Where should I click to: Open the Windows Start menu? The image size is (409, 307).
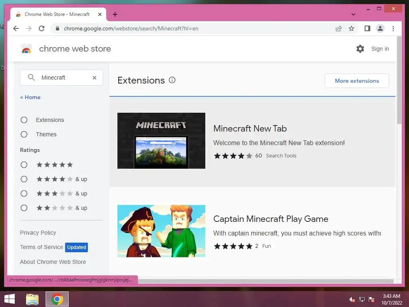tap(10, 299)
